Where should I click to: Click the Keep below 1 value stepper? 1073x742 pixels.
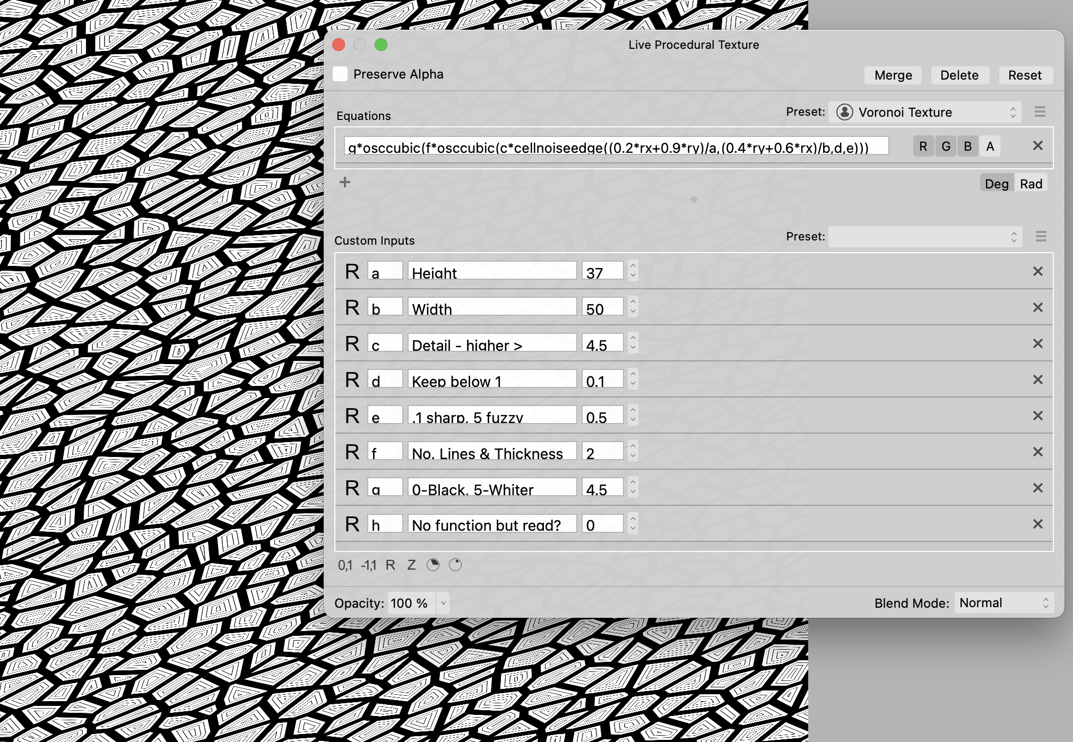pyautogui.click(x=633, y=378)
